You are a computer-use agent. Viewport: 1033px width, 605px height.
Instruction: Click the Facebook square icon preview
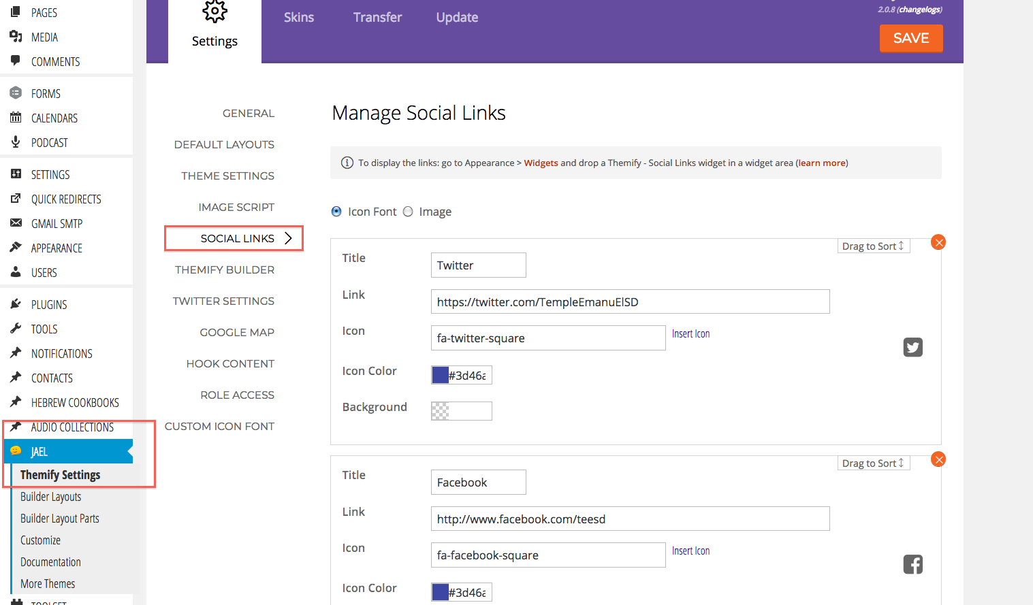(912, 564)
